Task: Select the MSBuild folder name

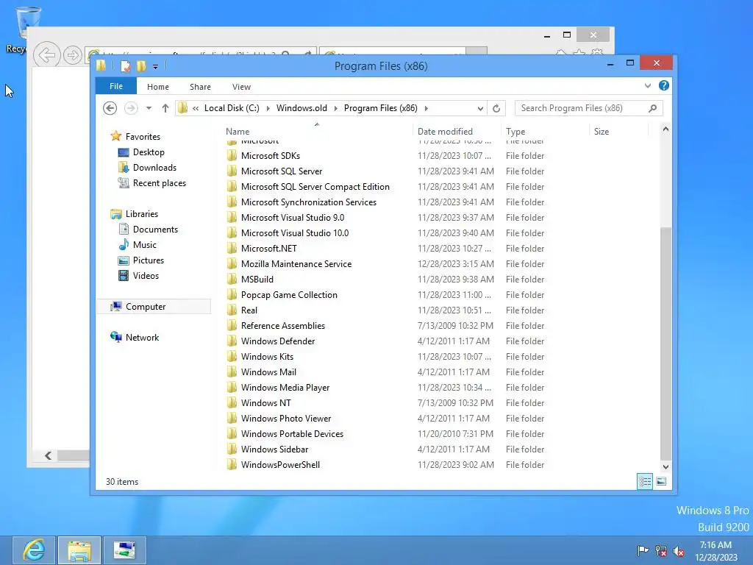Action: pyautogui.click(x=257, y=279)
